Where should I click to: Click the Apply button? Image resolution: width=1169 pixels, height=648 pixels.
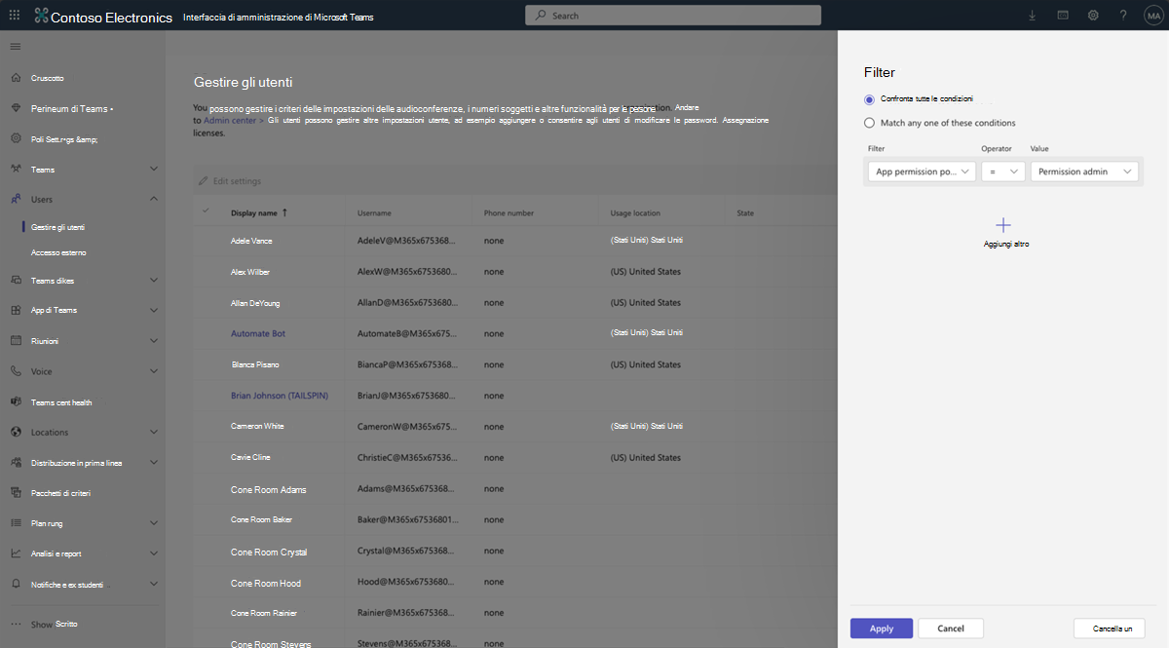(882, 629)
